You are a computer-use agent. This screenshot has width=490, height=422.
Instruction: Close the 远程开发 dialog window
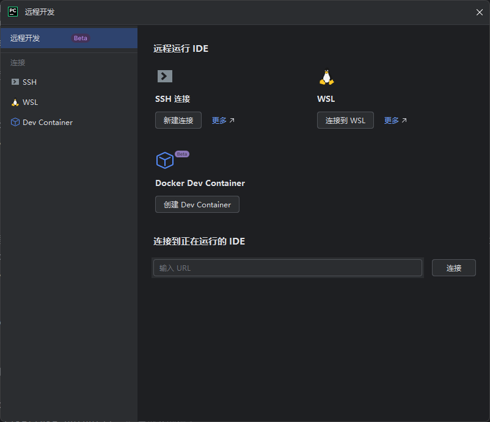[480, 12]
